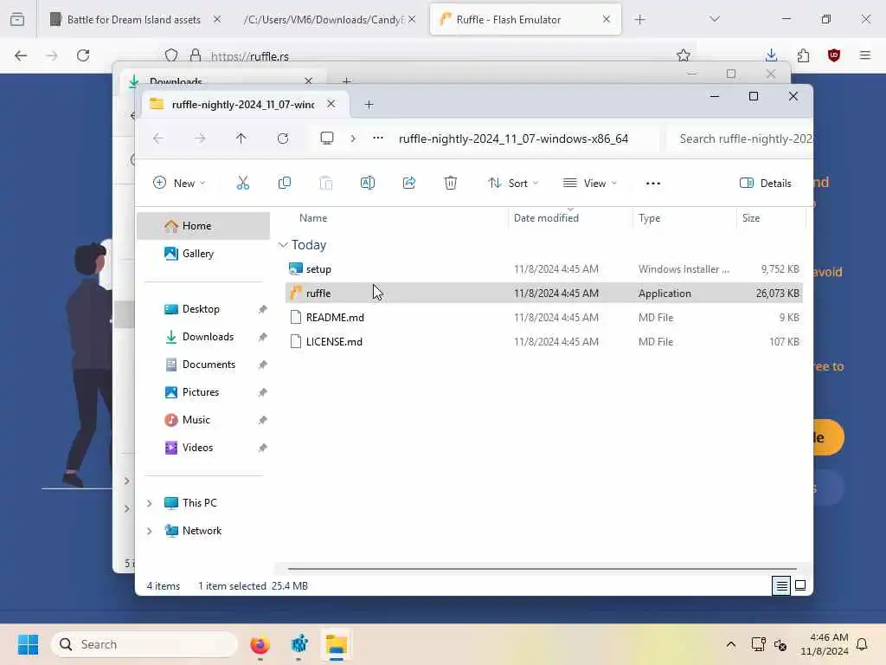The height and width of the screenshot is (665, 886).
Task: Open Firefox list all tabs dropdown
Action: (x=714, y=19)
